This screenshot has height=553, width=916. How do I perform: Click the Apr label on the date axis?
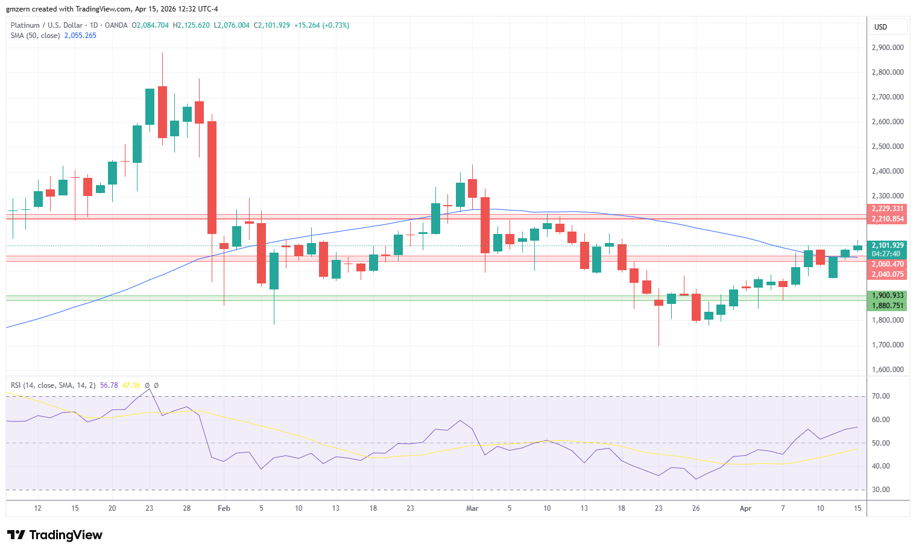[745, 508]
